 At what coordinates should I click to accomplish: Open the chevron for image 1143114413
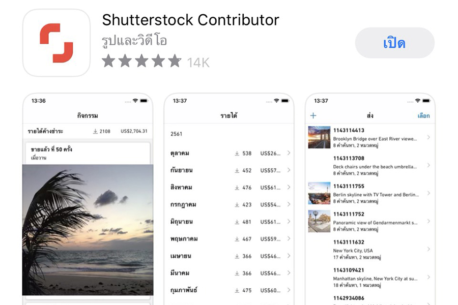pyautogui.click(x=428, y=137)
